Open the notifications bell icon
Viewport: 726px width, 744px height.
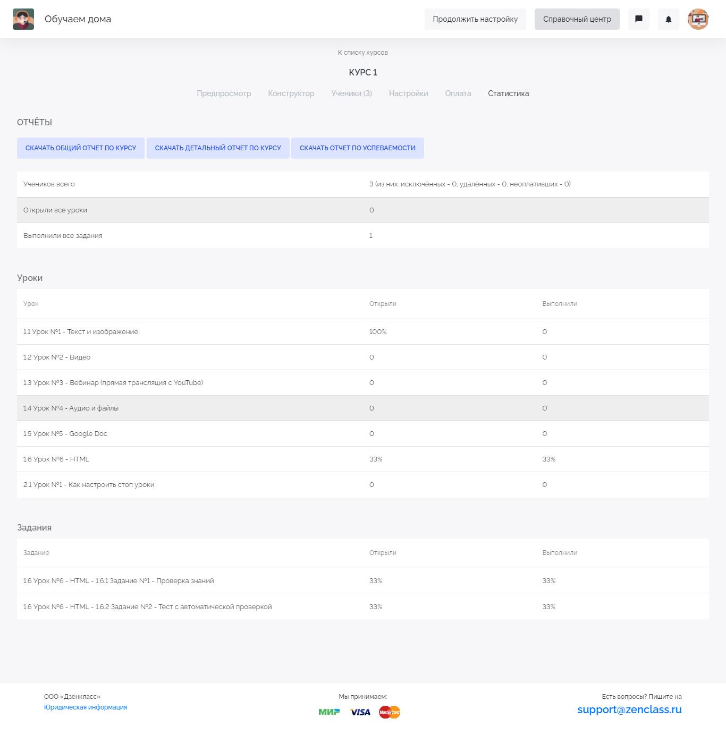click(x=669, y=19)
